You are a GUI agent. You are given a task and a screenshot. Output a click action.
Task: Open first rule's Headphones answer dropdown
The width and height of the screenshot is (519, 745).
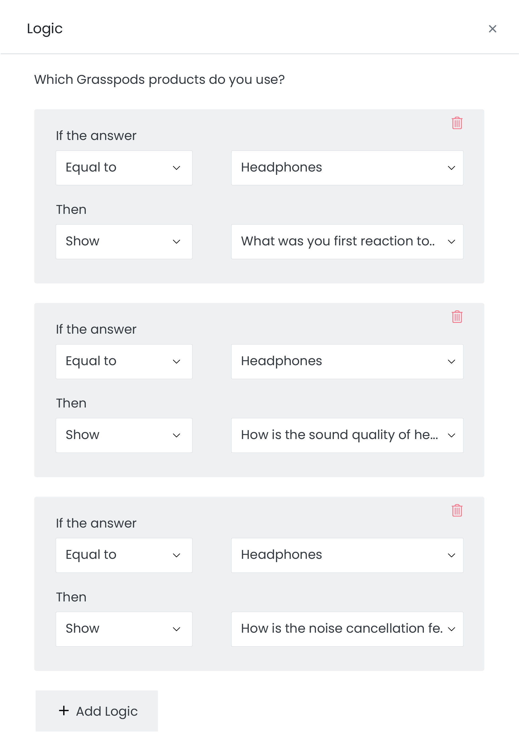tap(347, 168)
